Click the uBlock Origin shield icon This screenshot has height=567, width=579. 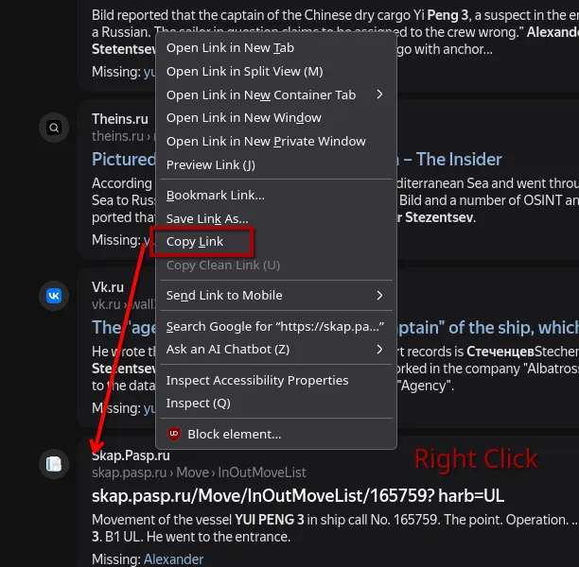point(174,434)
